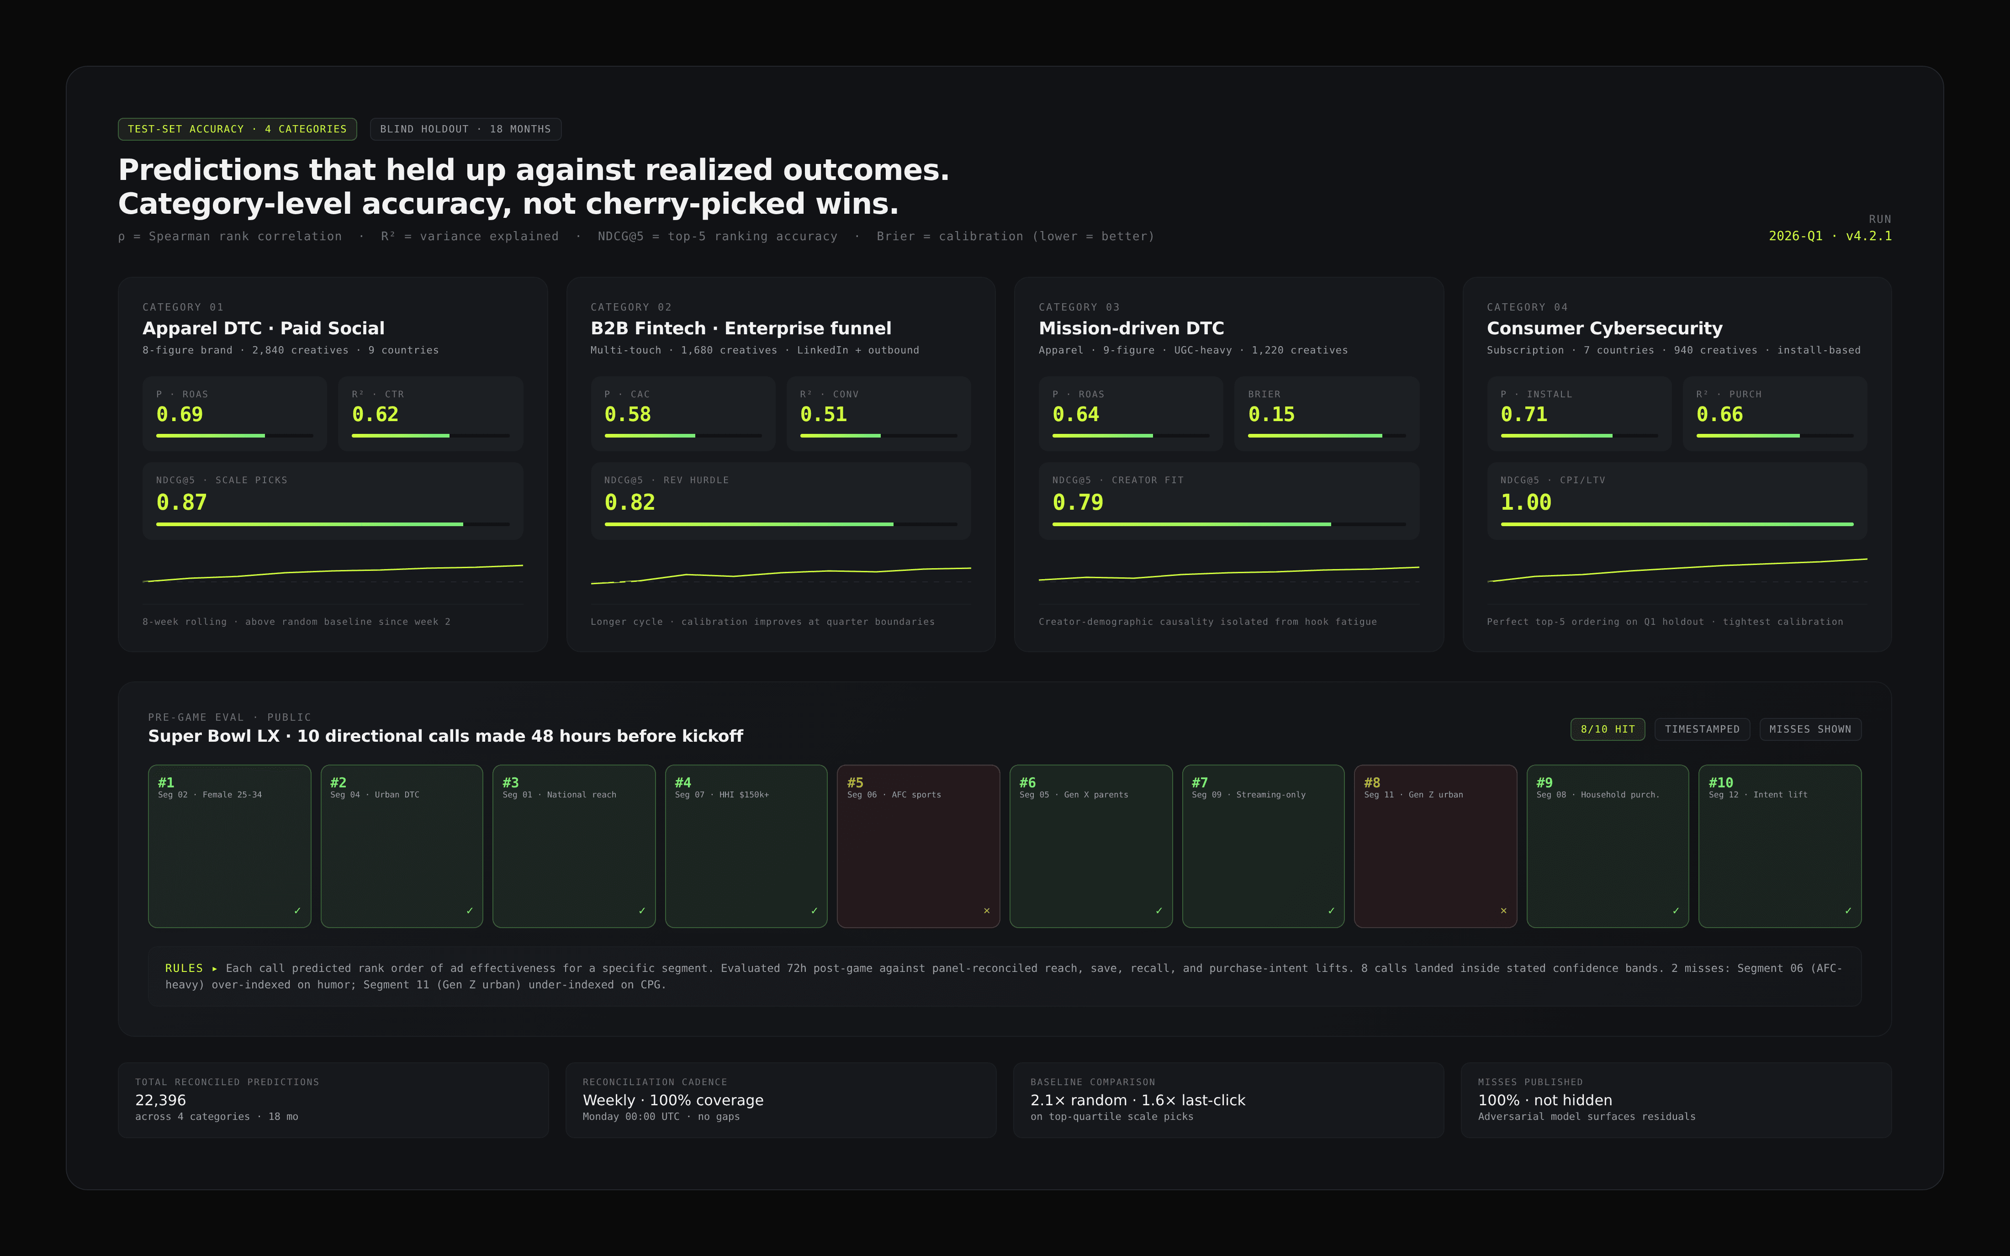Click NDCG@5 Scale Picks 0.87 progress bar
Viewport: 2010px width, 1256px height.
pyautogui.click(x=332, y=524)
